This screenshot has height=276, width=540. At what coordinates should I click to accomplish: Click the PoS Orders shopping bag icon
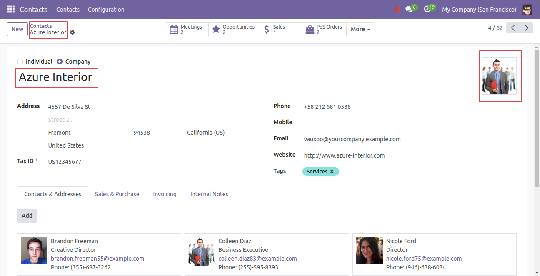click(310, 30)
